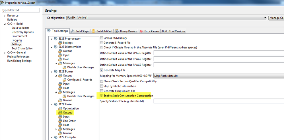
Task: Switch to Build Tool Versions tab
Action: click(x=174, y=31)
